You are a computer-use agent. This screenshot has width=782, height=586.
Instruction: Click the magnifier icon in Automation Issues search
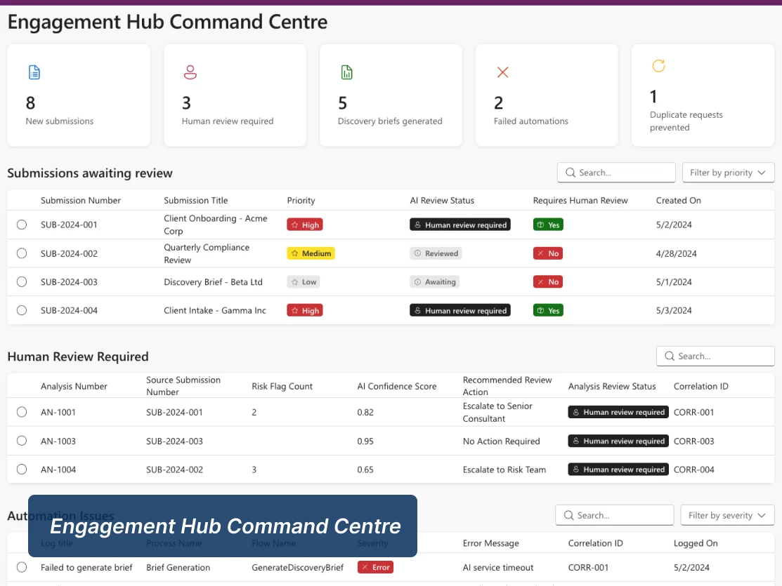point(568,515)
